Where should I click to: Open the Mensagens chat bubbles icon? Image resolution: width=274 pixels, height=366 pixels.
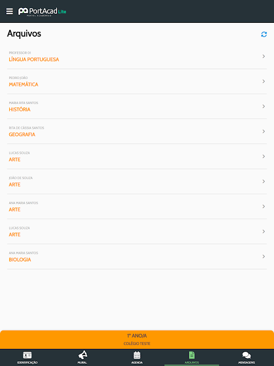pos(247,355)
